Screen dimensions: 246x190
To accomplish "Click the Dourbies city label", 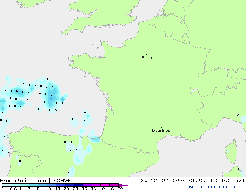I will [161, 130].
